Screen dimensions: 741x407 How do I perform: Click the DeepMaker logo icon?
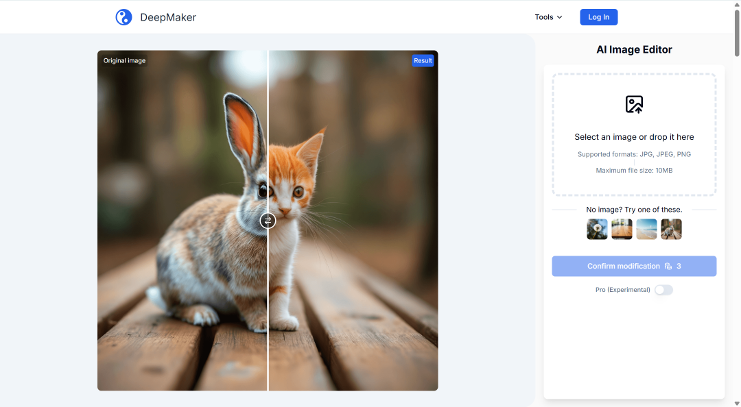pyautogui.click(x=123, y=17)
